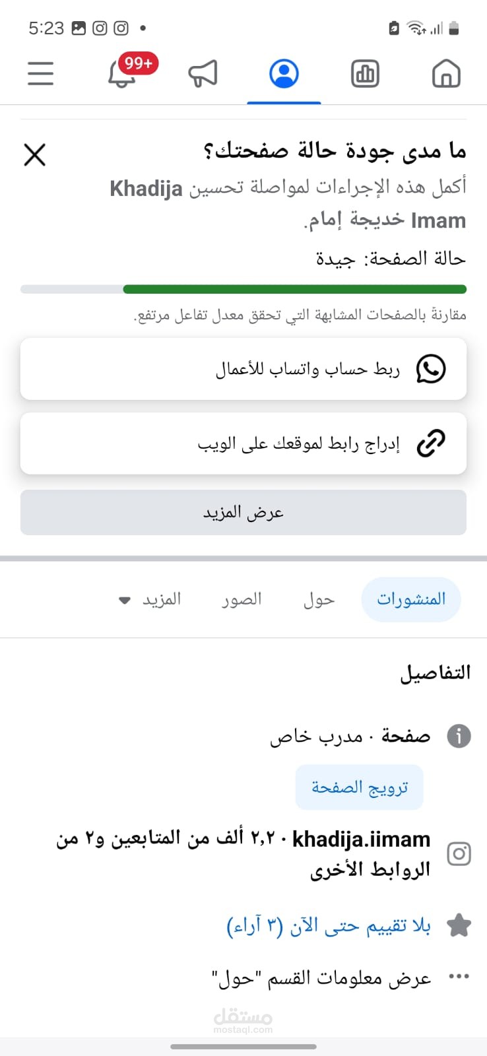Switch to the حول tab
Screen dimensions: 487x1056
click(319, 599)
